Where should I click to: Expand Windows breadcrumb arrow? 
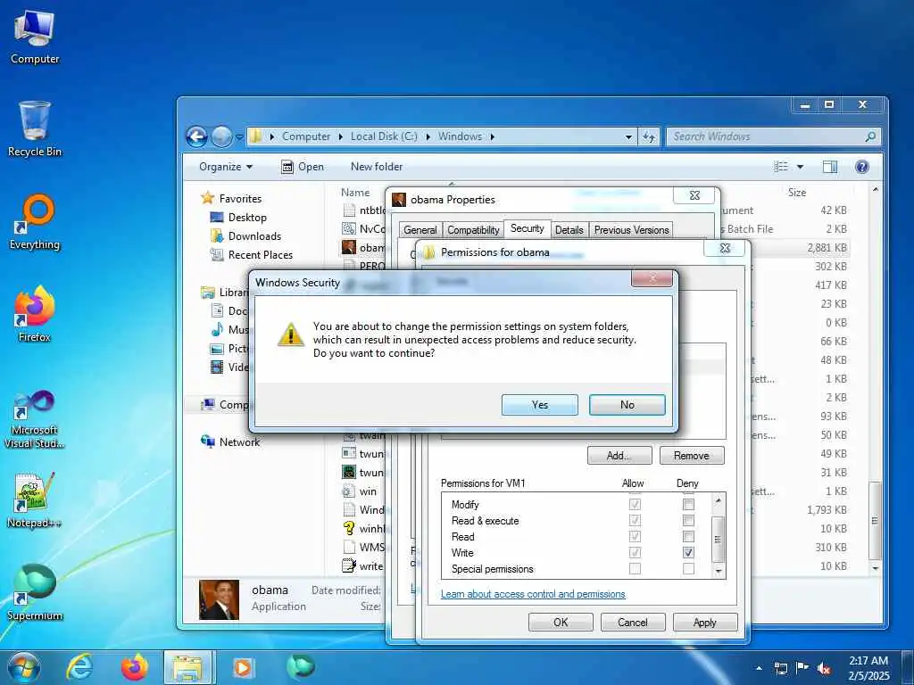click(x=493, y=136)
